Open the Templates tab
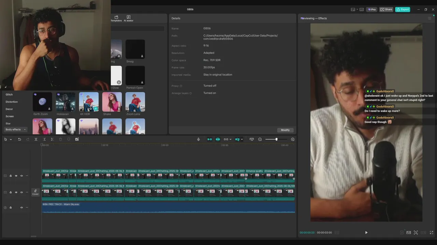 (116, 18)
